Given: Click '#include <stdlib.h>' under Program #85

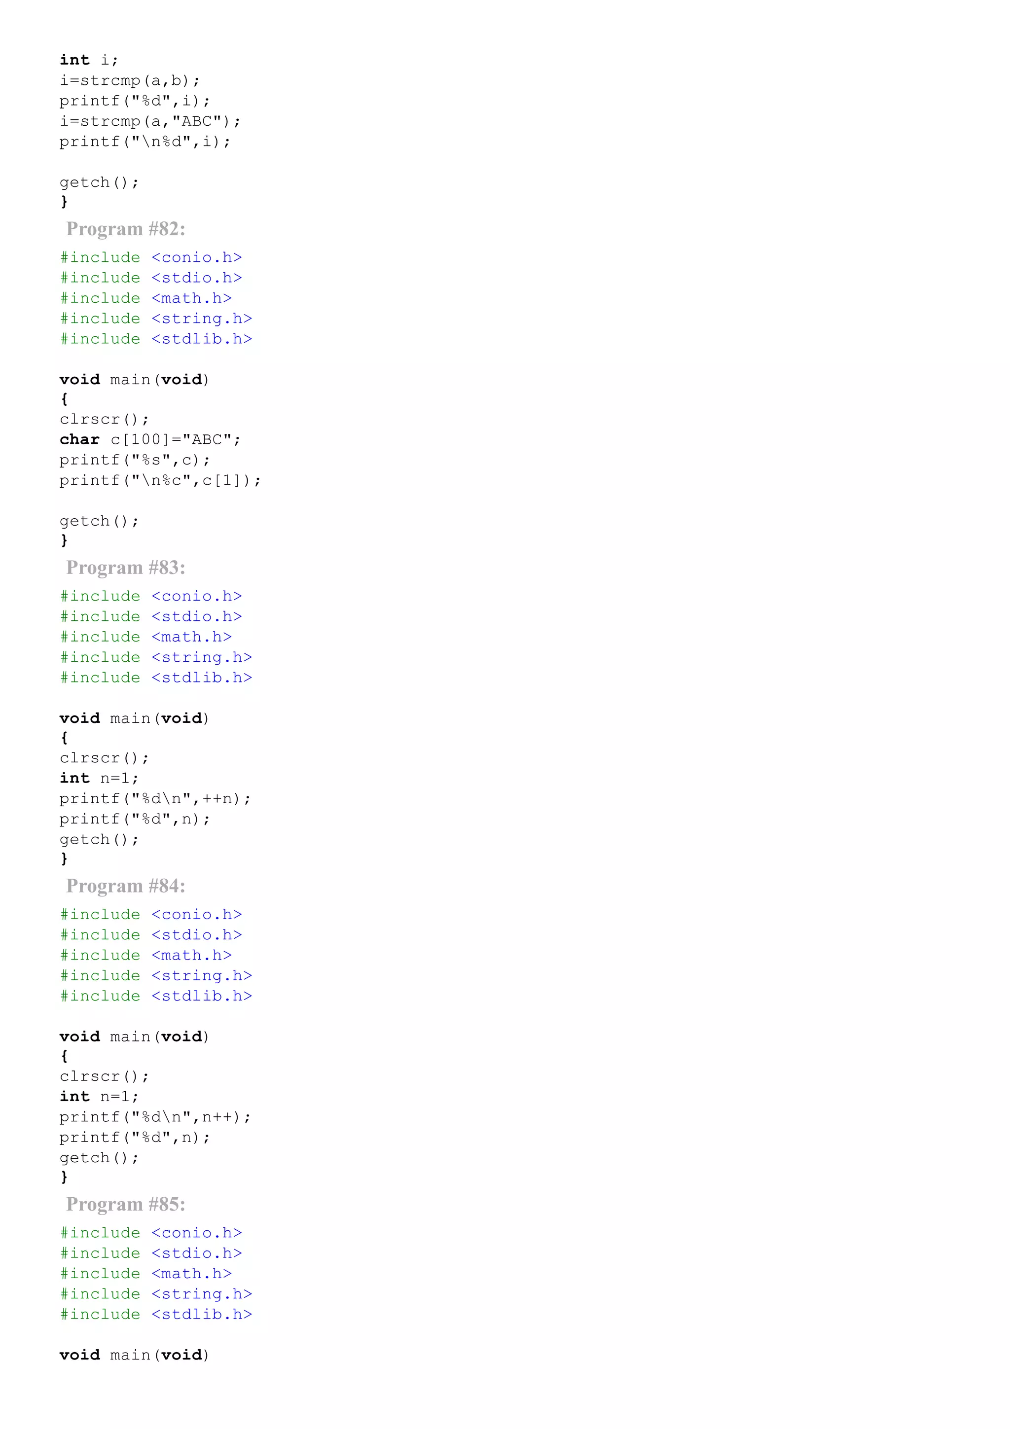Looking at the screenshot, I should click(x=156, y=1315).
